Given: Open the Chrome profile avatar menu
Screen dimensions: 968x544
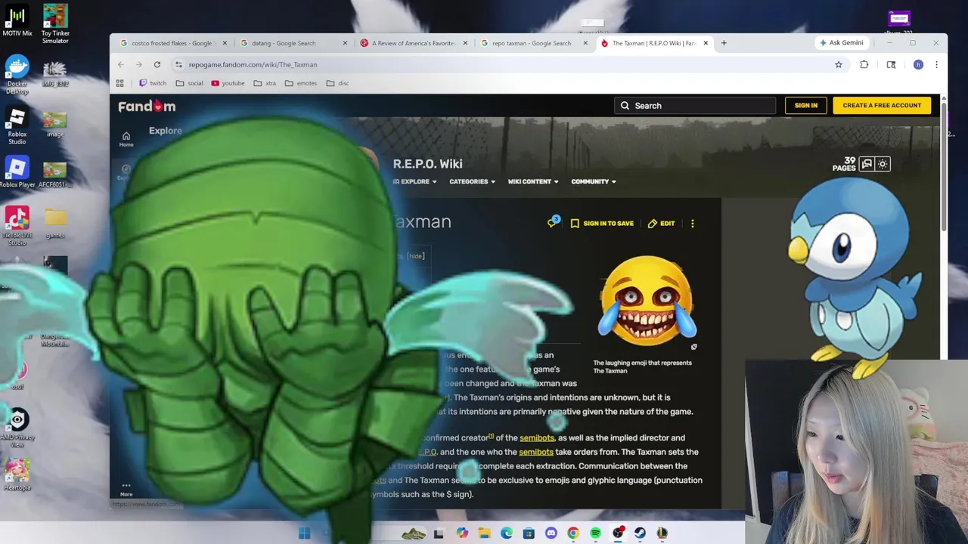Looking at the screenshot, I should [x=918, y=64].
